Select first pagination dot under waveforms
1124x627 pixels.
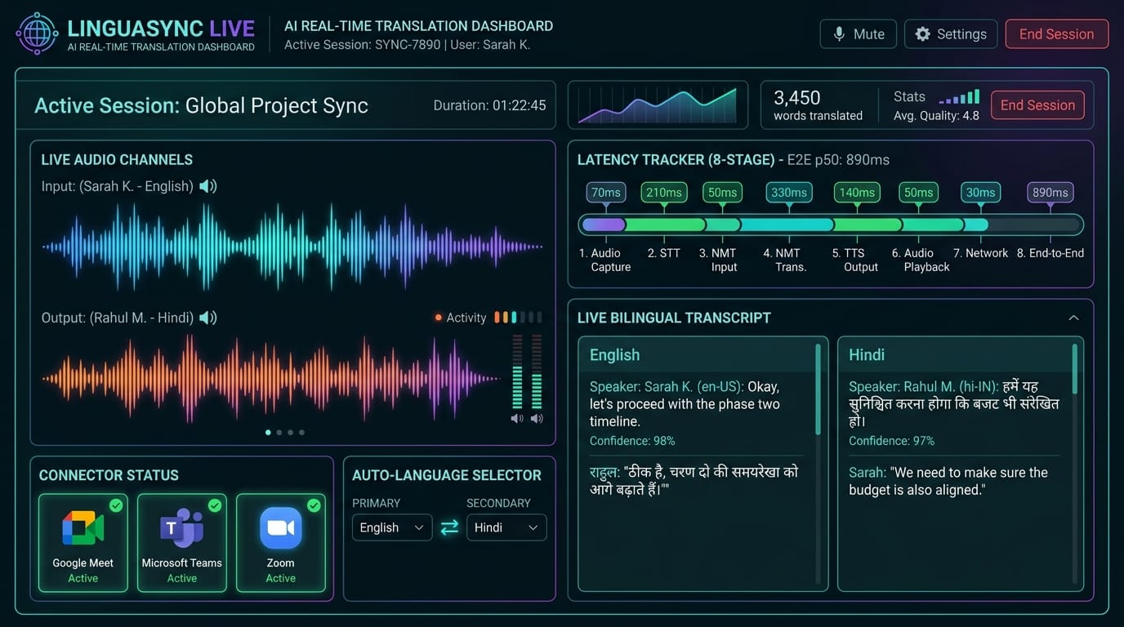(268, 433)
